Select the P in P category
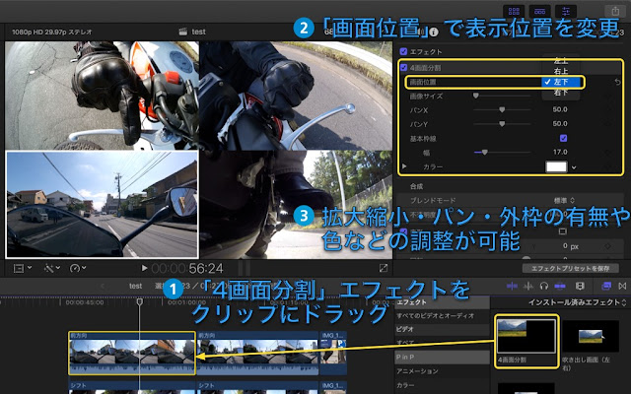This screenshot has width=631, height=394. (442, 357)
